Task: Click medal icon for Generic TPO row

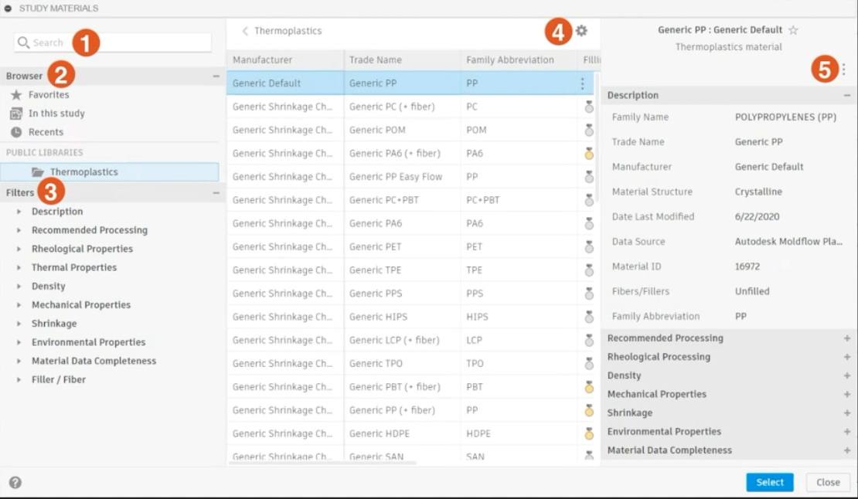Action: (589, 364)
